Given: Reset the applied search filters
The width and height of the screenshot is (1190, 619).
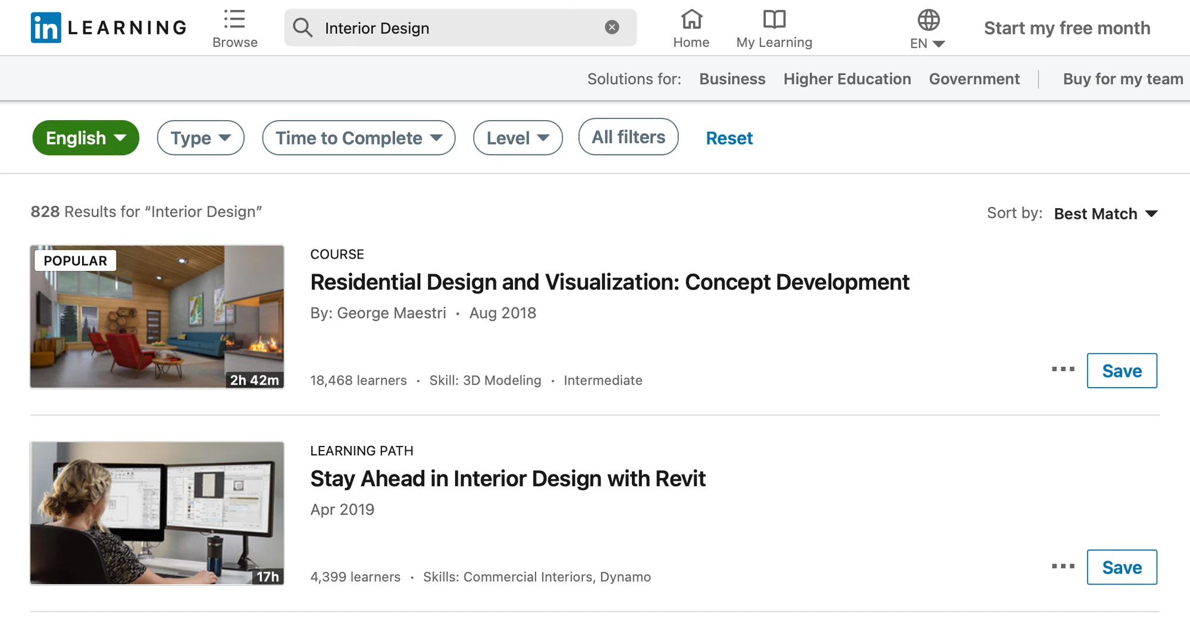Looking at the screenshot, I should click(729, 138).
